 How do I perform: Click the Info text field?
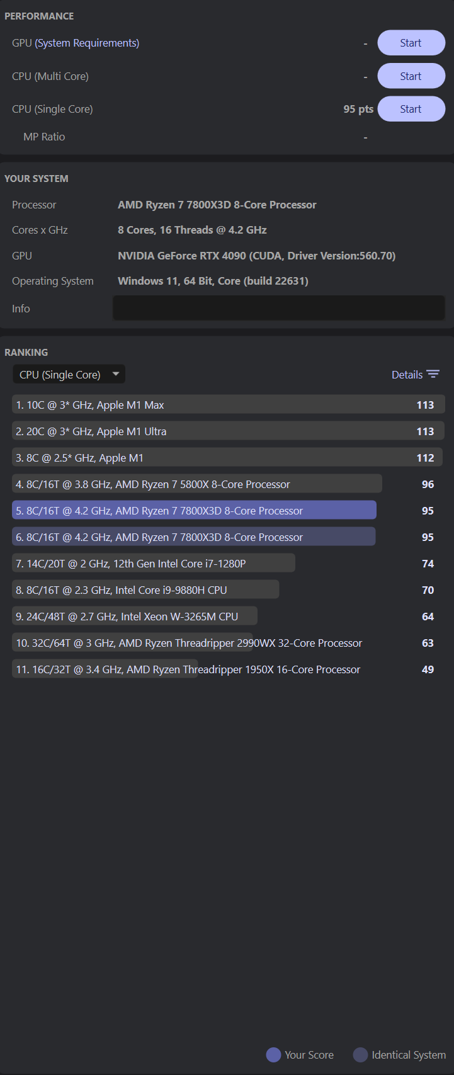[278, 309]
